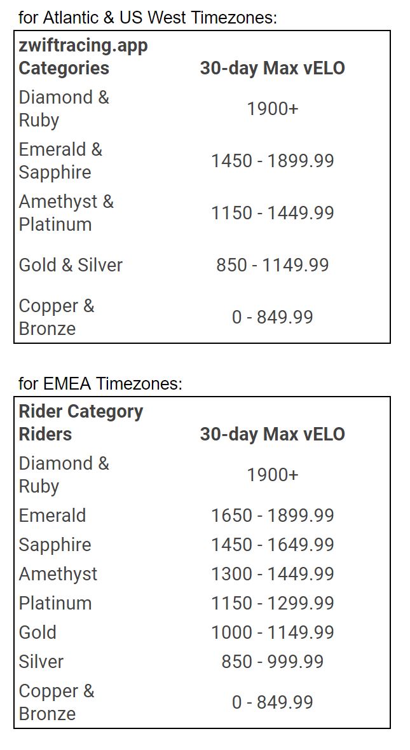The height and width of the screenshot is (750, 410).
Task: Click the Atlantic & US West Timezones caption
Action: (x=147, y=18)
